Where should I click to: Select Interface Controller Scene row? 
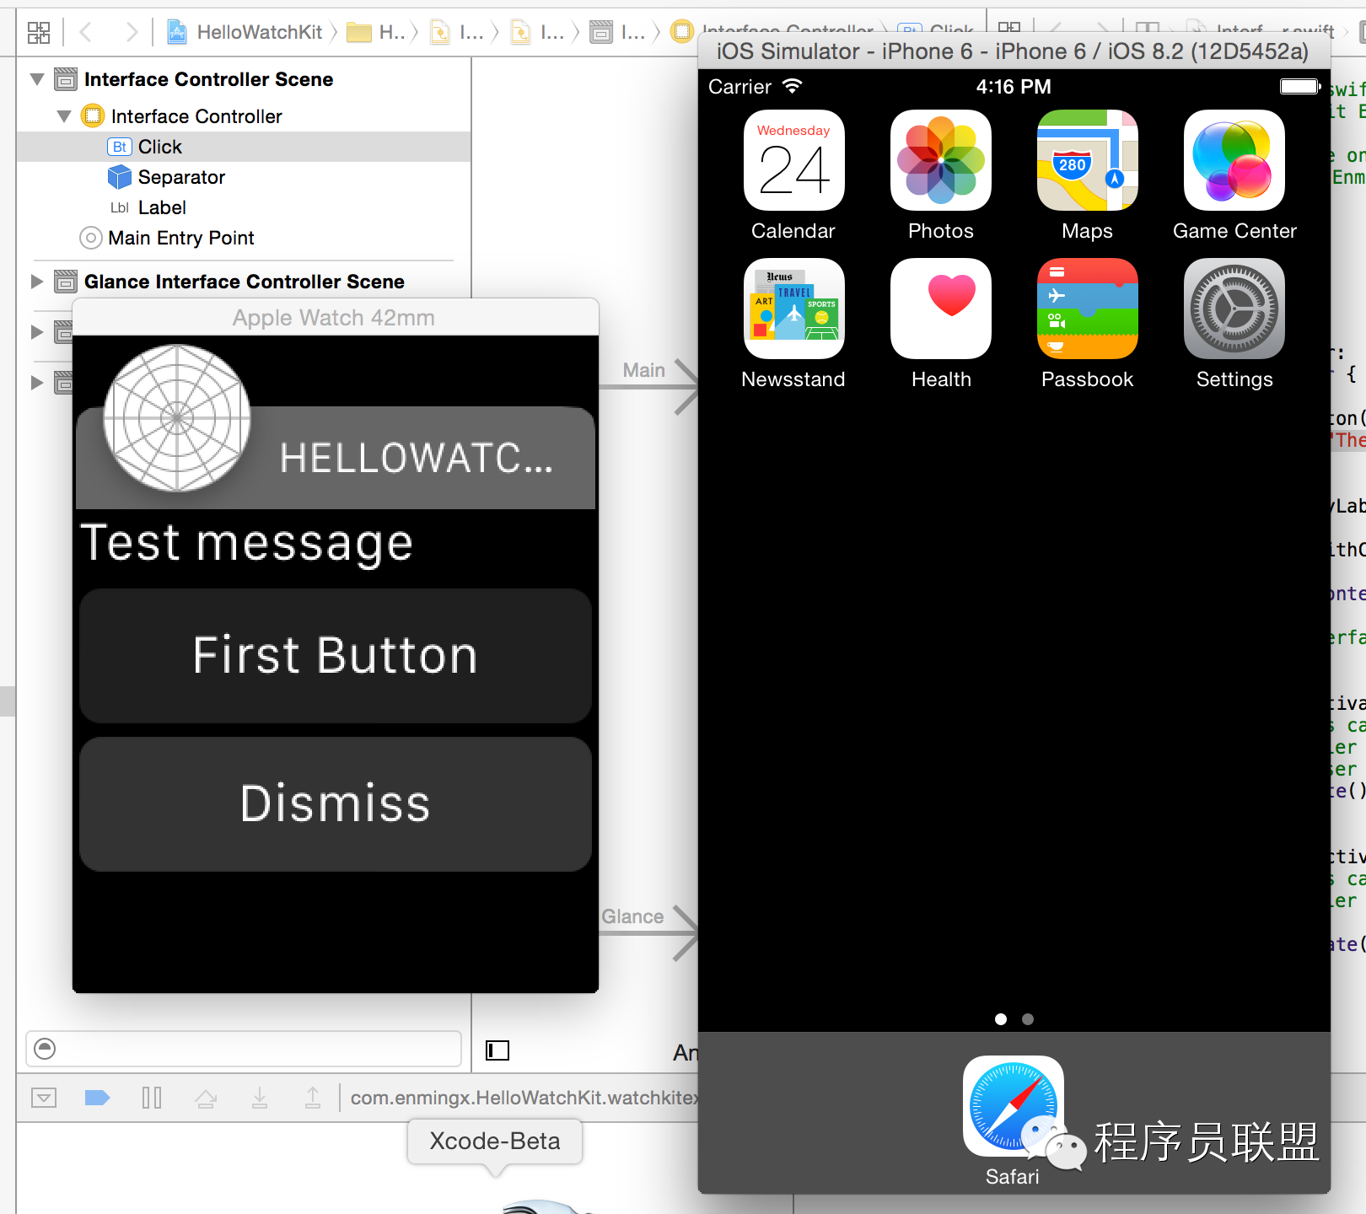click(x=244, y=79)
